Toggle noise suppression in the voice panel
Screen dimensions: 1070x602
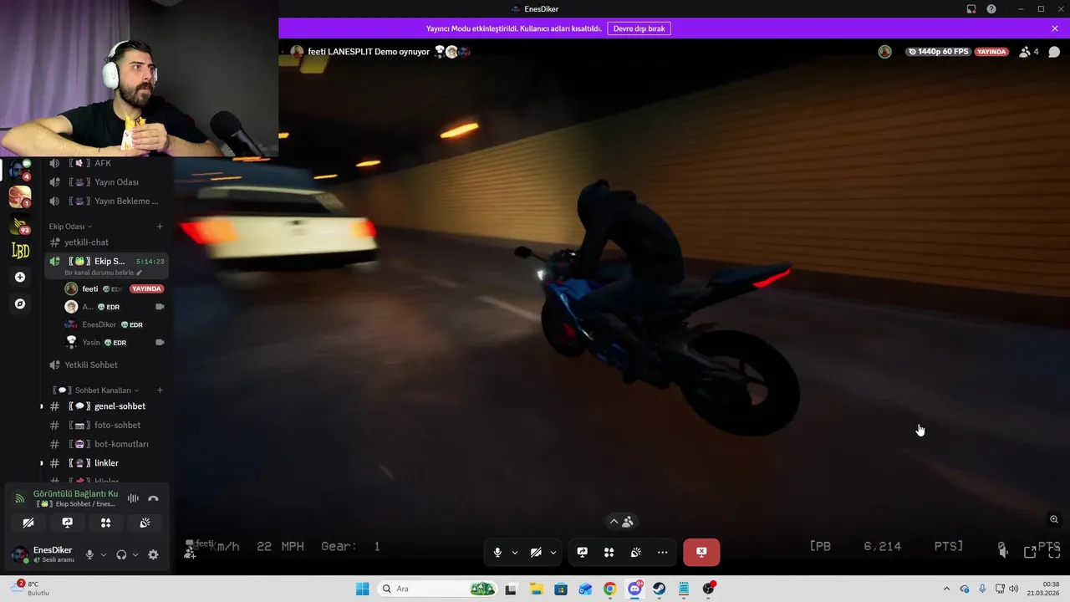pyautogui.click(x=133, y=498)
